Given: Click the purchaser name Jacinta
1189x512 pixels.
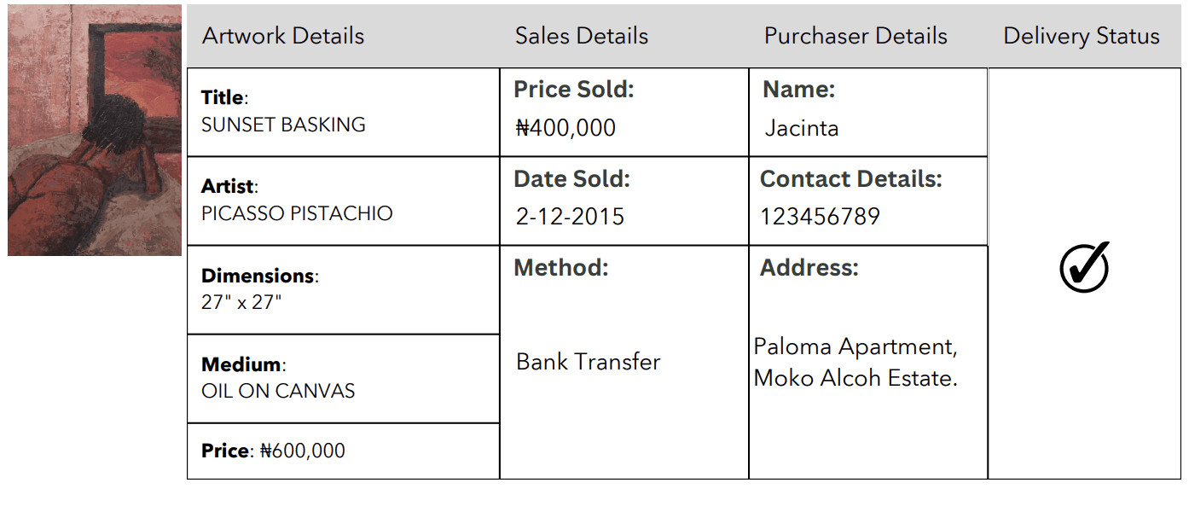Looking at the screenshot, I should [x=802, y=128].
